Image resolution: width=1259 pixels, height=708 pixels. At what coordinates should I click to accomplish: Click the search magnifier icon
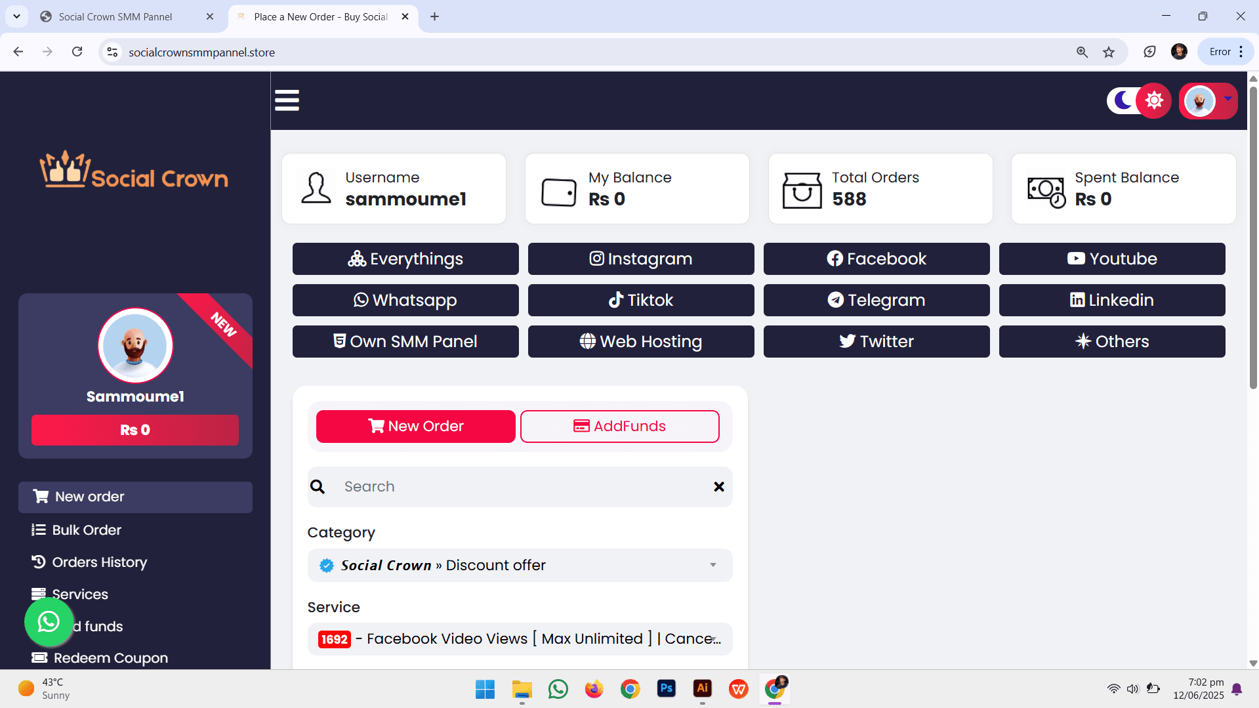(318, 487)
